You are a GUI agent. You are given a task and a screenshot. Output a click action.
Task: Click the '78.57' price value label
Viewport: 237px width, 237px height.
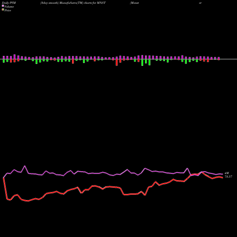[x=228, y=177]
